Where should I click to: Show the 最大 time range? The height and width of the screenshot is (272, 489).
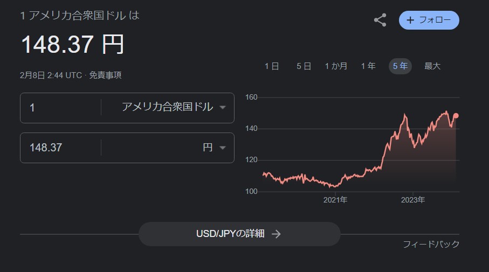point(432,66)
